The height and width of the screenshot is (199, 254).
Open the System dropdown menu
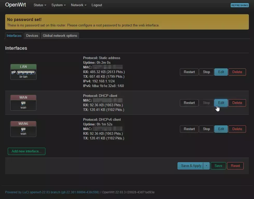click(x=59, y=5)
